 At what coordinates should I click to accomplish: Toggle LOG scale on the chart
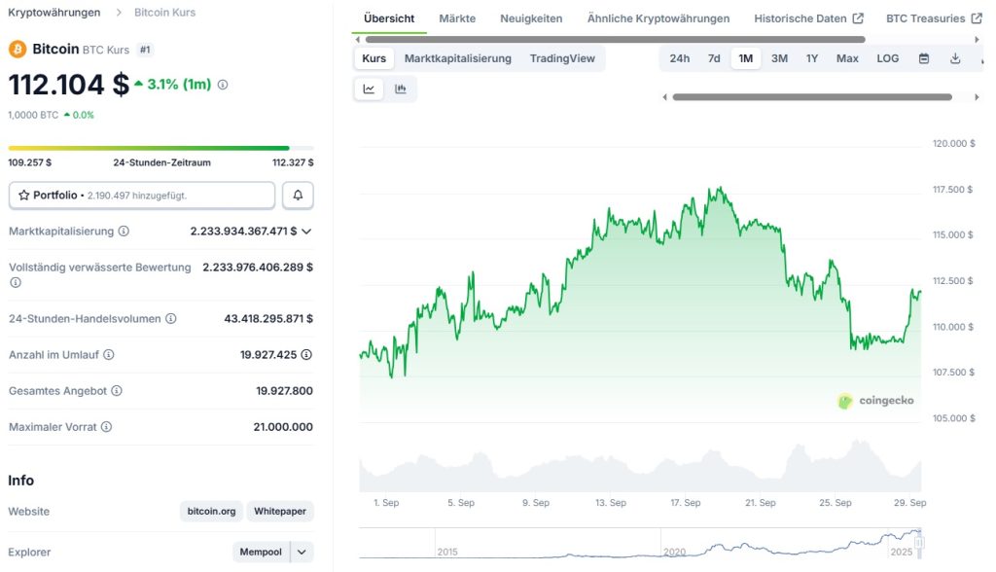click(x=887, y=58)
